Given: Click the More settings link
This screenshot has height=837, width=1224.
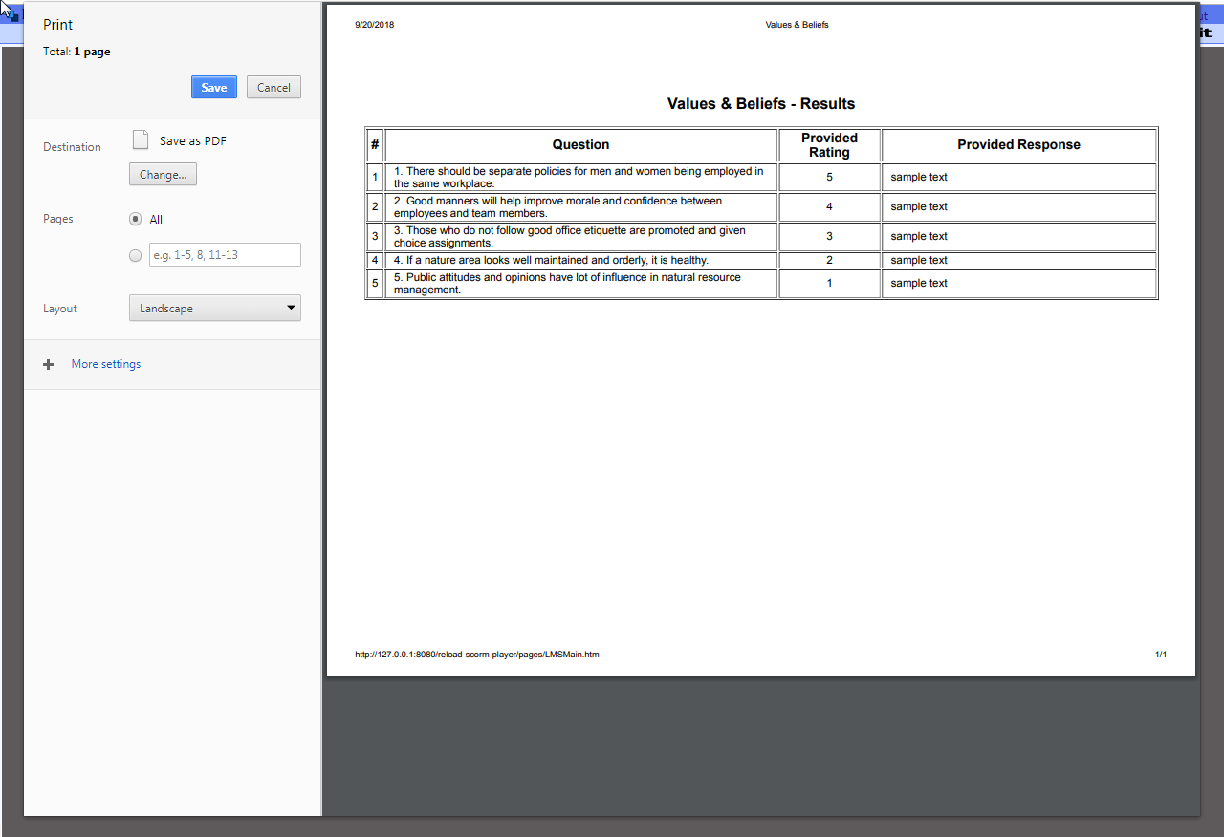Looking at the screenshot, I should (106, 364).
